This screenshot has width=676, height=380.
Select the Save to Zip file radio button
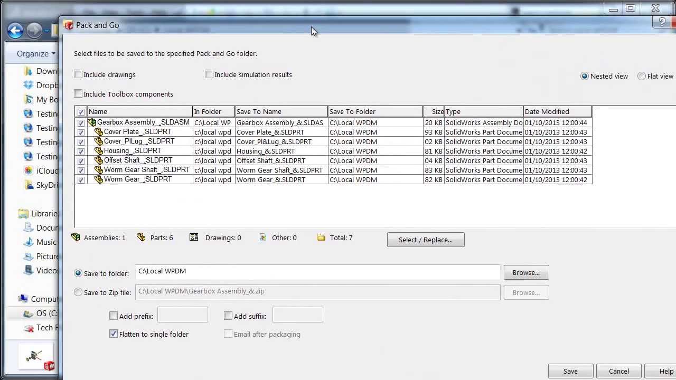[x=78, y=292]
